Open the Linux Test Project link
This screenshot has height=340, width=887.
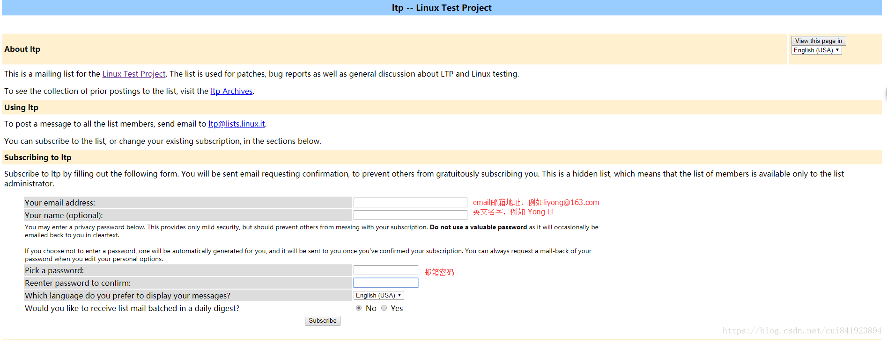(x=134, y=74)
